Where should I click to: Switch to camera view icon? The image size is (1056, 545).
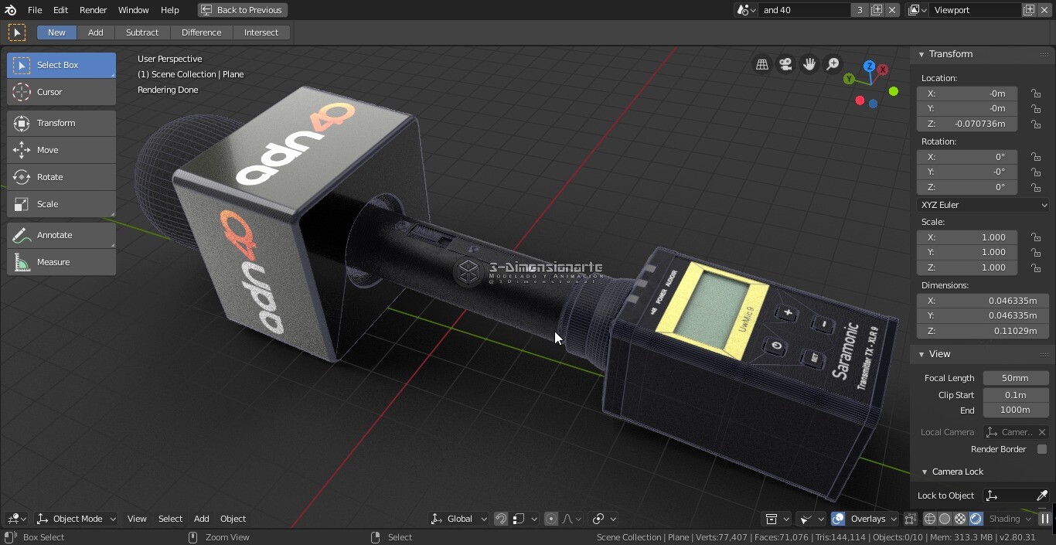[785, 64]
